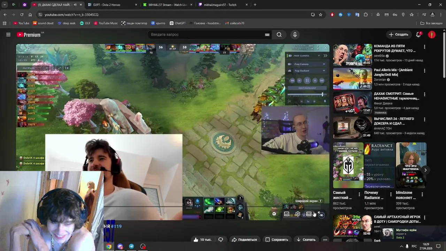The width and height of the screenshot is (446, 251).
Task: Click the Скачать download button
Action: point(306,239)
